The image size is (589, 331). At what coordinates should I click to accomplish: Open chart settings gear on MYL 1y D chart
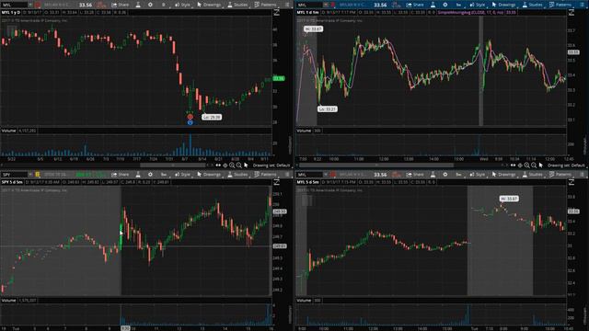pos(150,5)
